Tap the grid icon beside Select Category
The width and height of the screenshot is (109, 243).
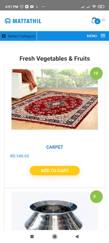click(4, 36)
